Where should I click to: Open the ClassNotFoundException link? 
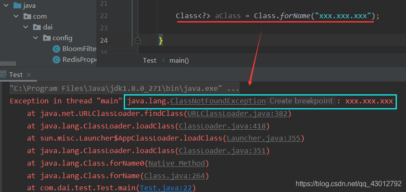click(x=218, y=101)
